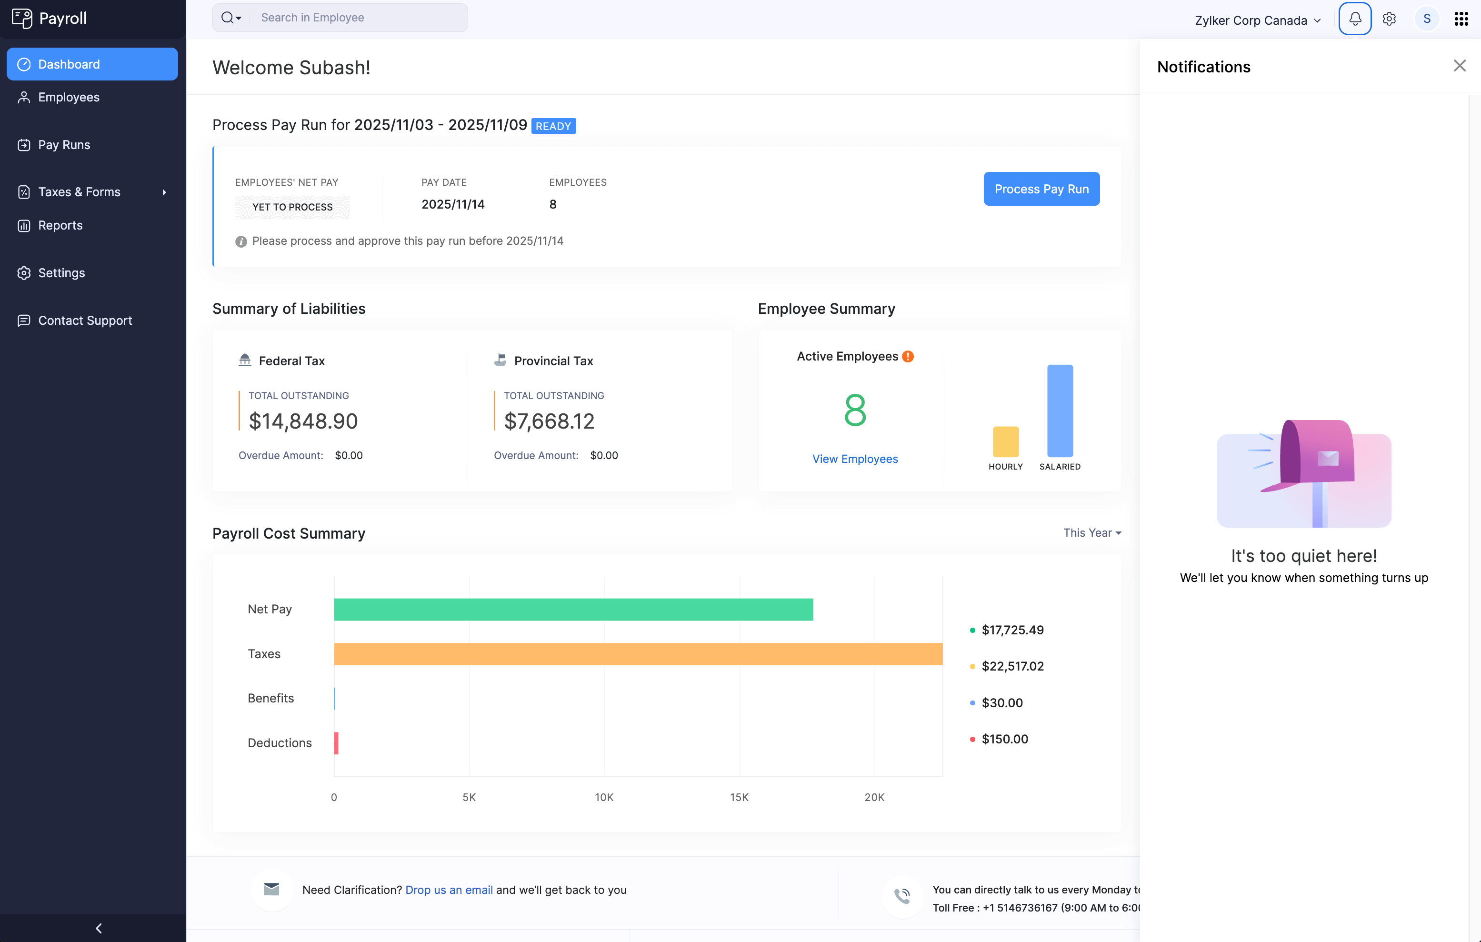The width and height of the screenshot is (1481, 942).
Task: Select the Employees icon in the sidebar
Action: pyautogui.click(x=23, y=97)
